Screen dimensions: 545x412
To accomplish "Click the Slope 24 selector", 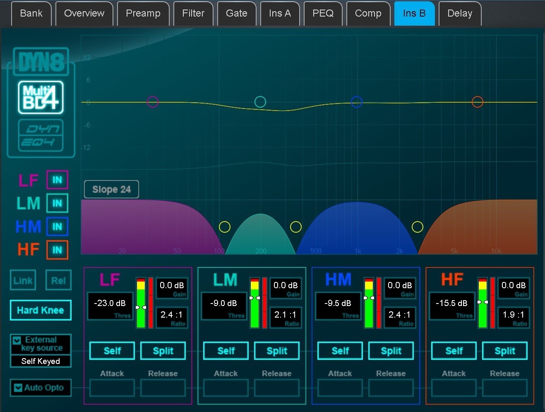I will click(x=111, y=189).
